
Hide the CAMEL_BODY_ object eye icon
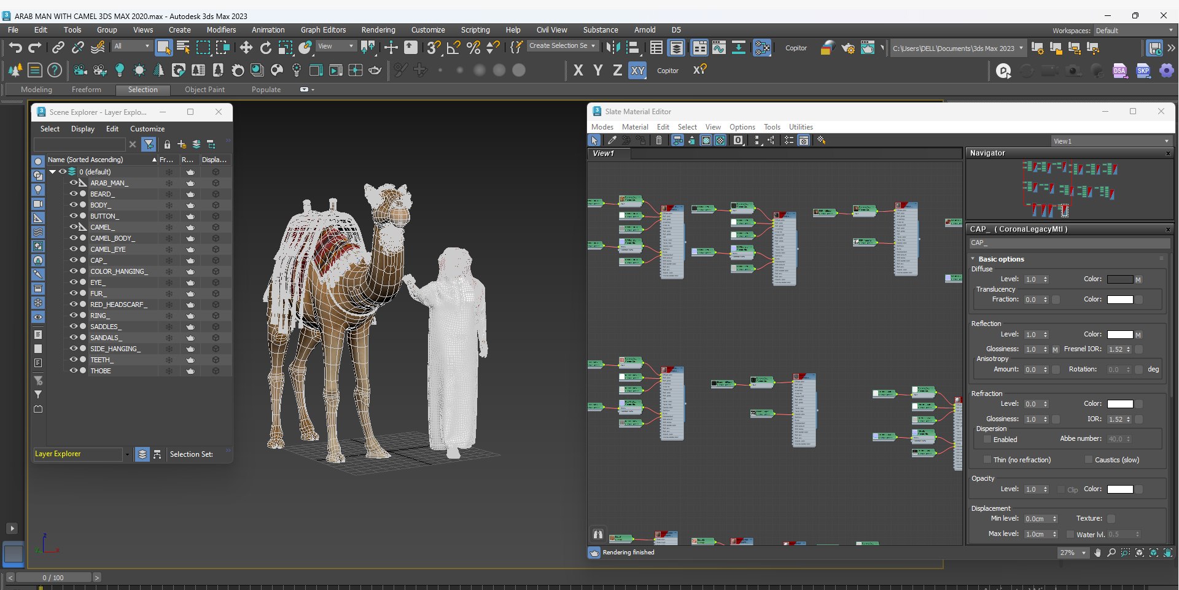73,238
